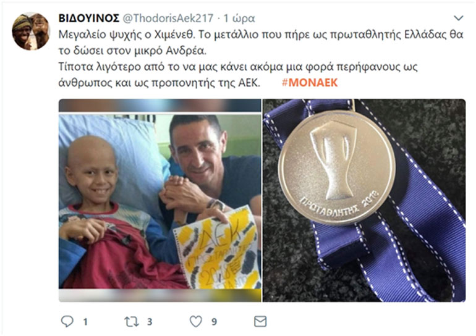Click the like count number 9

coord(215,322)
